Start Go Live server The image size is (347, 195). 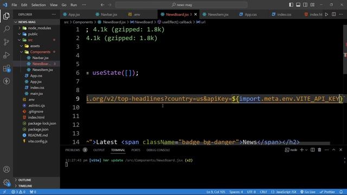point(308,192)
